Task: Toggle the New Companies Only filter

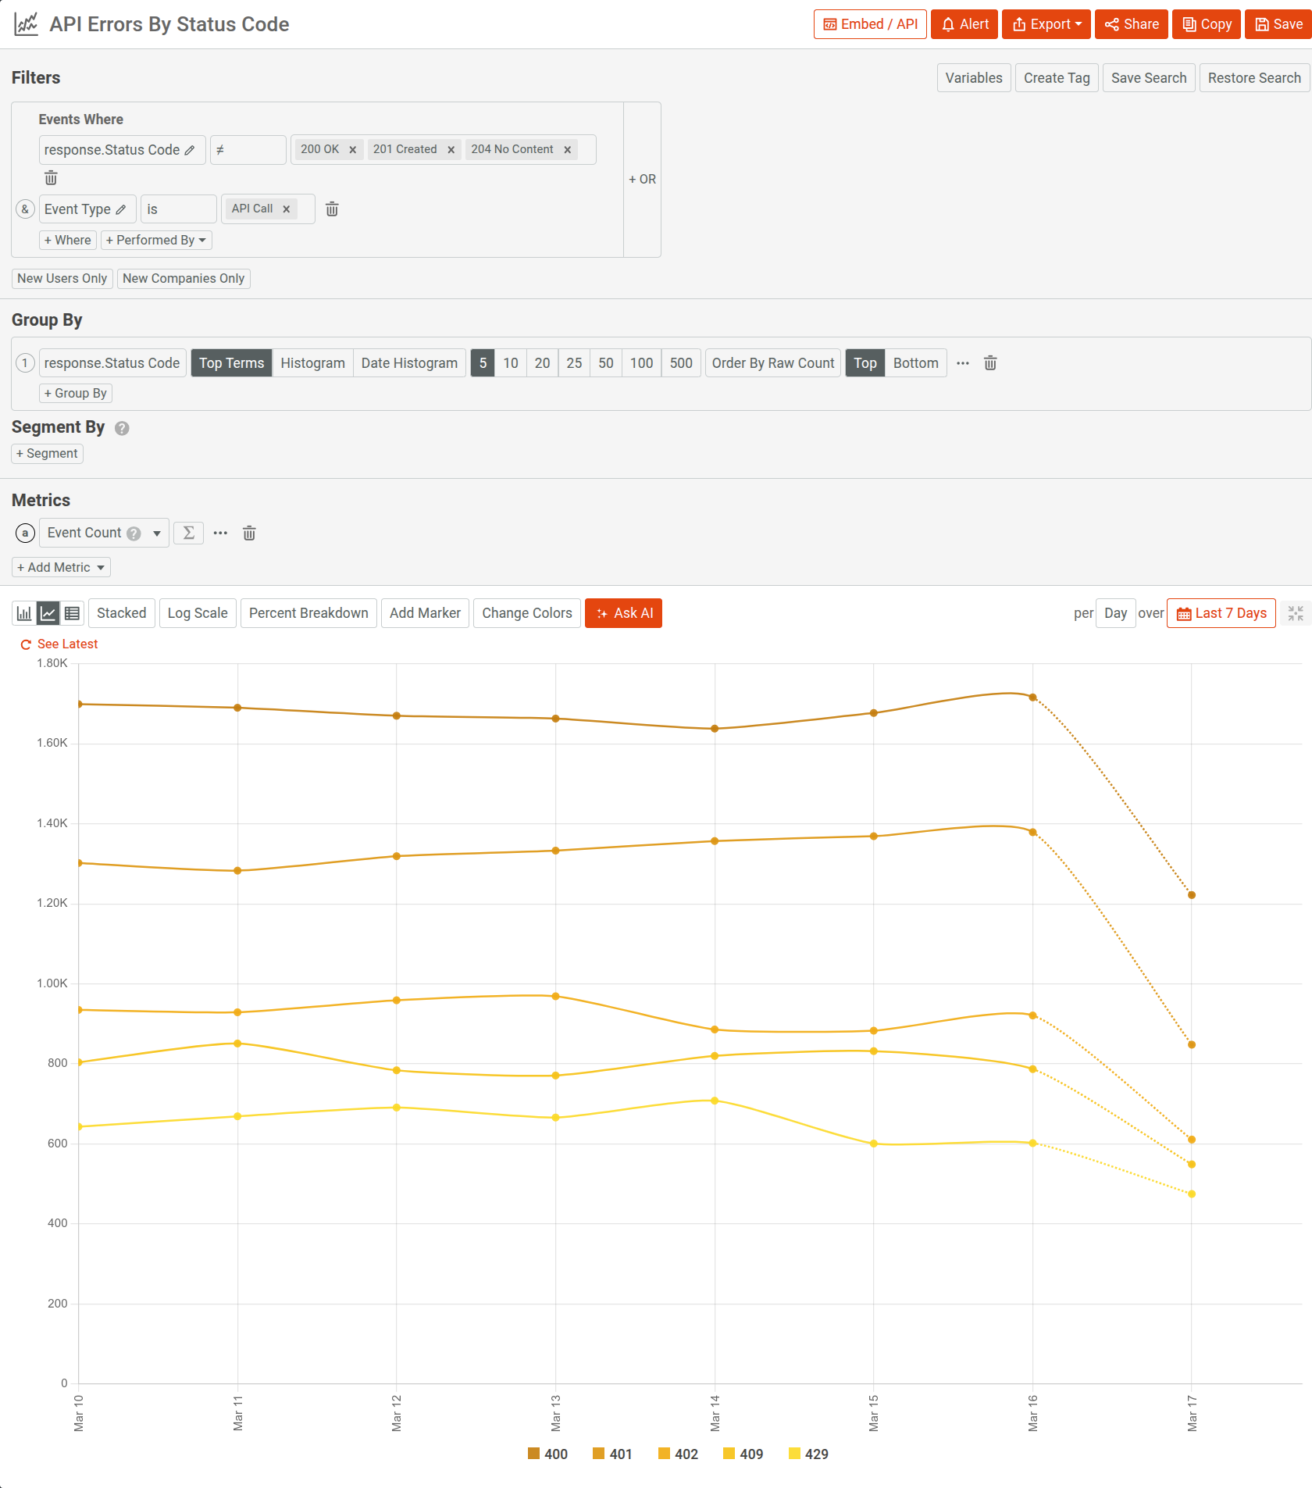Action: [x=184, y=278]
